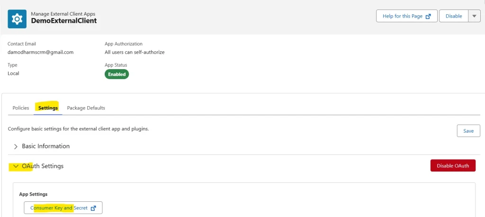Expand the Basic Information chevron
485x217 pixels.
pyautogui.click(x=16, y=146)
